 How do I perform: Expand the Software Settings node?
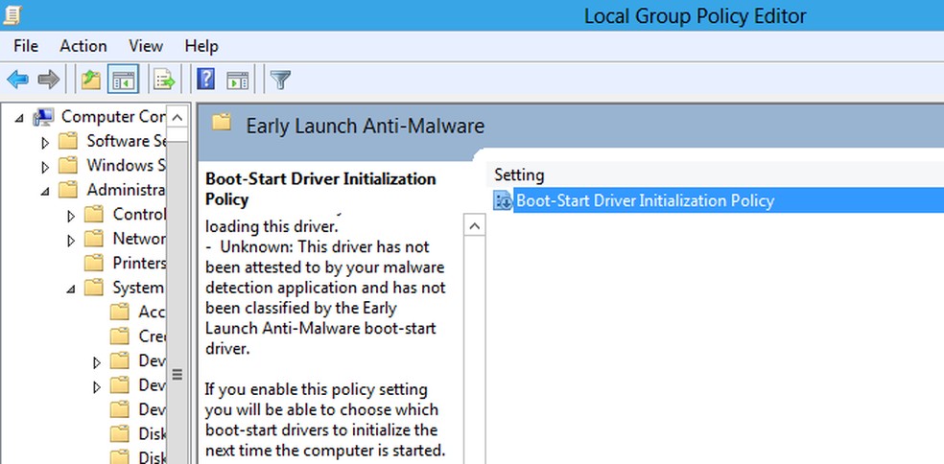click(44, 143)
